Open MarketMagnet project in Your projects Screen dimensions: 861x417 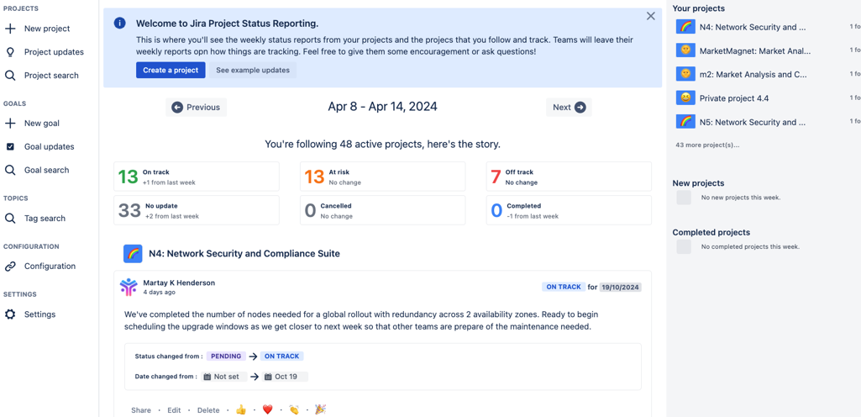point(753,50)
